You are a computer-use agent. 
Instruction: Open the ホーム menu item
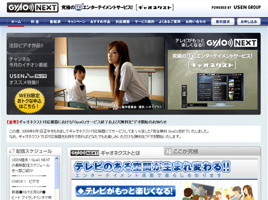point(16,21)
